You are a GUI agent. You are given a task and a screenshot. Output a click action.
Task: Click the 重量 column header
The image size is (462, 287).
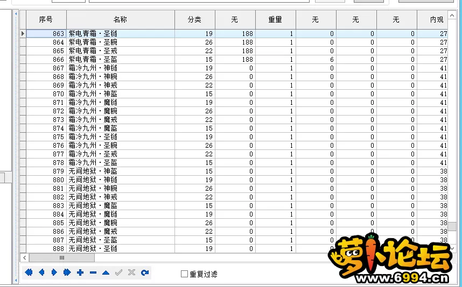coord(276,19)
